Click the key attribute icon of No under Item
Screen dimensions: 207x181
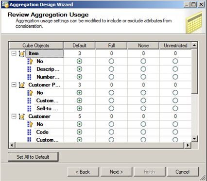click(x=30, y=61)
